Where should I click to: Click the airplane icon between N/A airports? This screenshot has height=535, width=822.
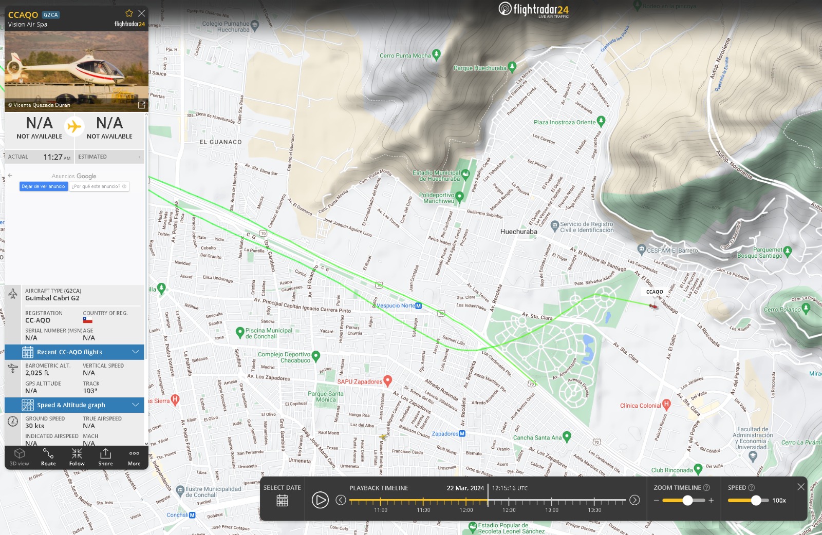tap(74, 126)
